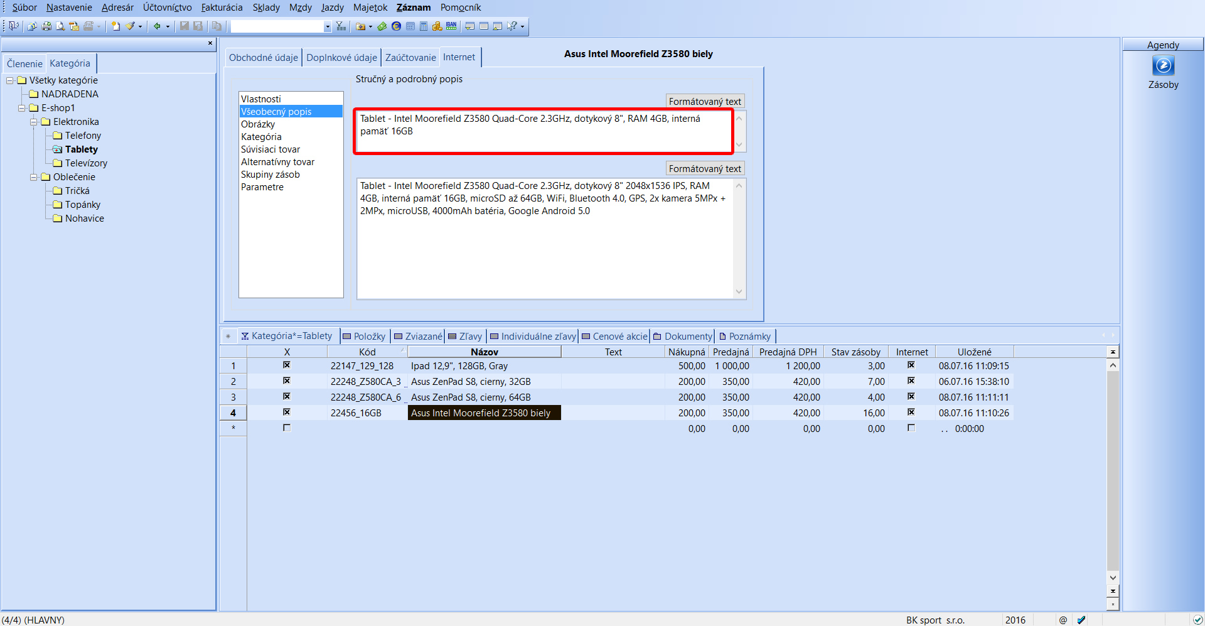The height and width of the screenshot is (626, 1205).
Task: Click the filter funnel icon
Action: pyautogui.click(x=341, y=26)
